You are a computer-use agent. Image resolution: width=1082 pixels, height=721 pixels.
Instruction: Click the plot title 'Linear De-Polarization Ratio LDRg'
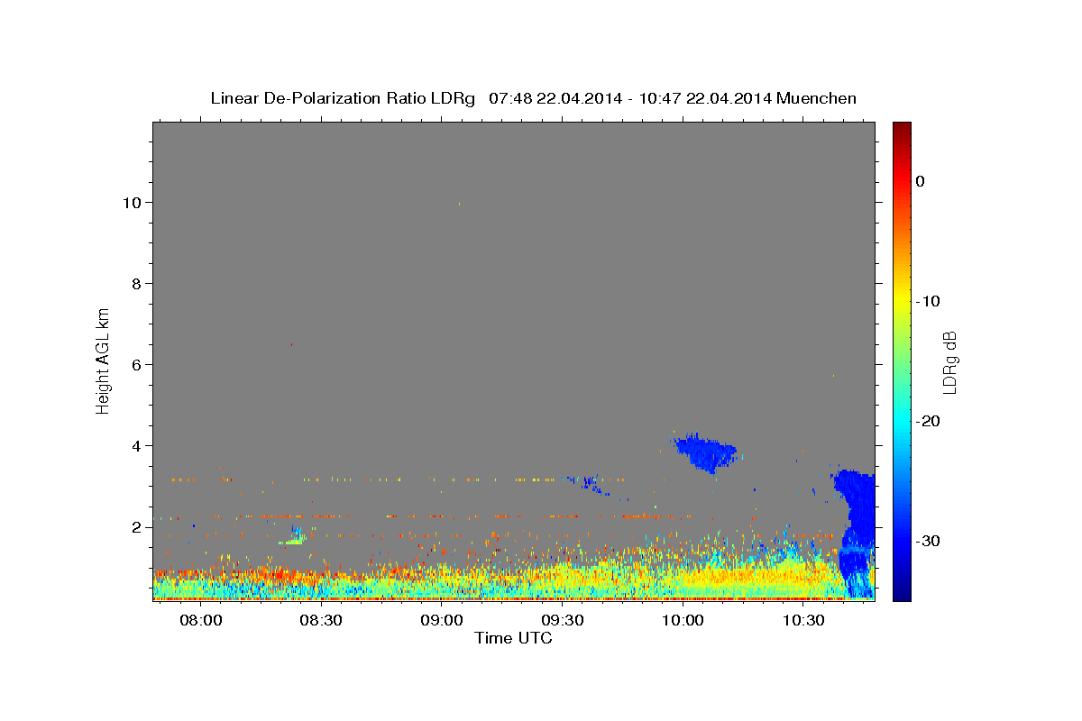(x=342, y=98)
